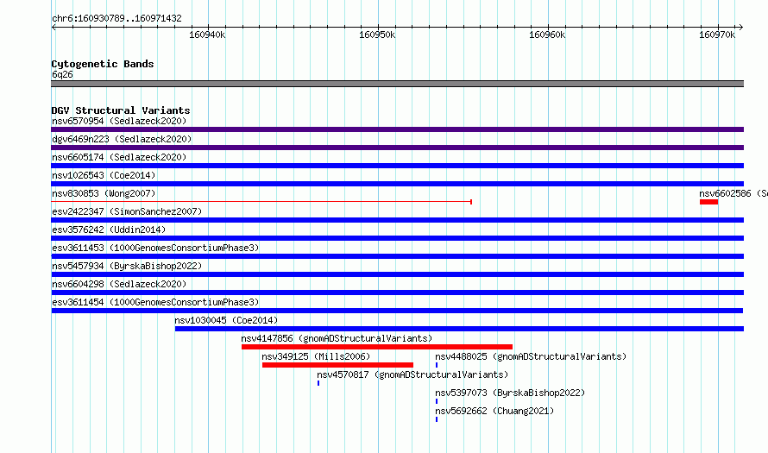Click the 160970k ruler mark
768x453 pixels.
[x=717, y=35]
